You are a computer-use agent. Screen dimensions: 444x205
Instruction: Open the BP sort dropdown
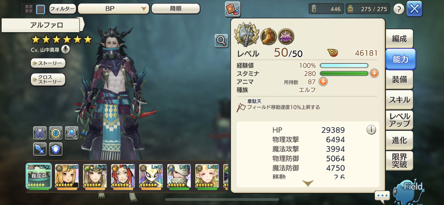[114, 9]
